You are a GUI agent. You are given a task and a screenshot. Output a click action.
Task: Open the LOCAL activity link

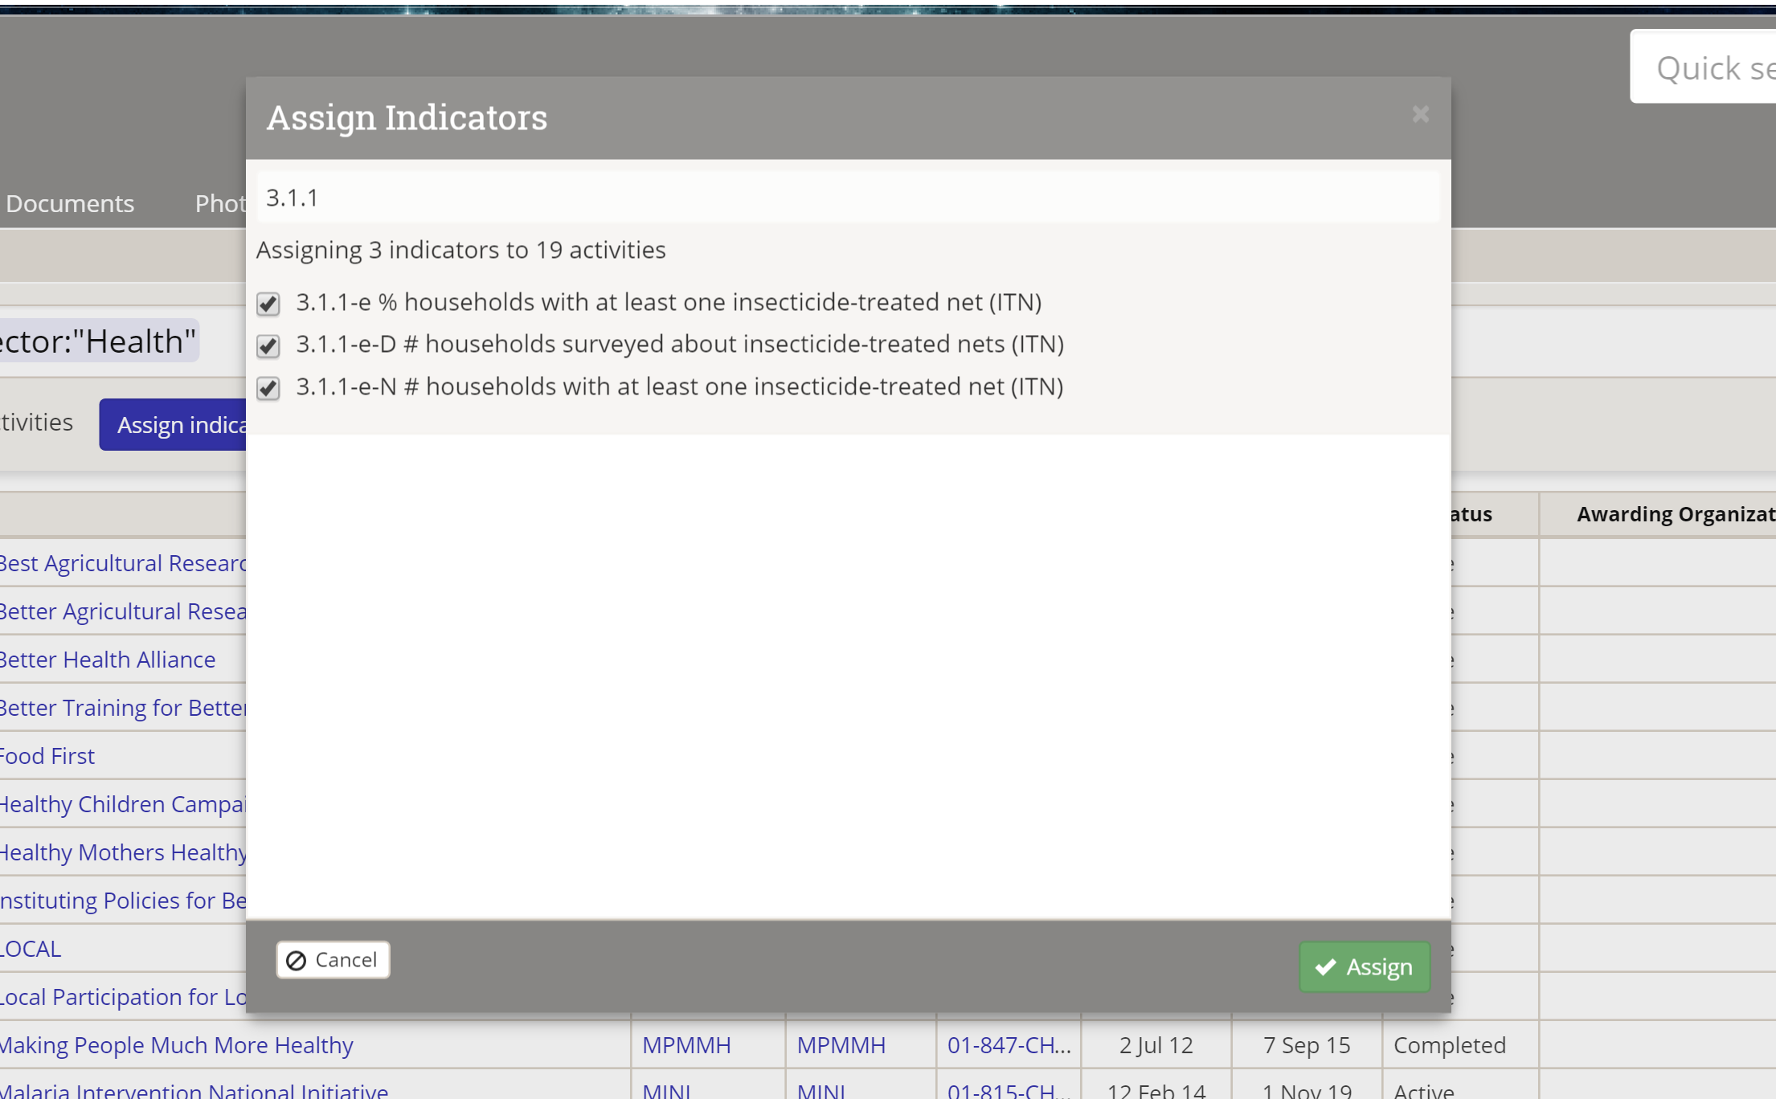(31, 949)
